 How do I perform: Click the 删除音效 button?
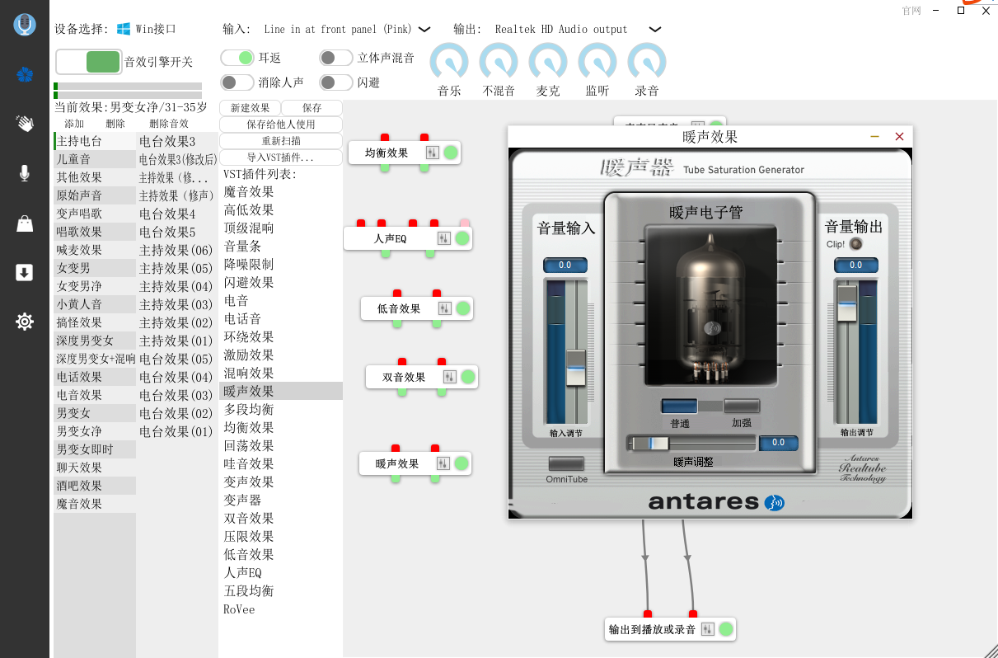point(169,124)
